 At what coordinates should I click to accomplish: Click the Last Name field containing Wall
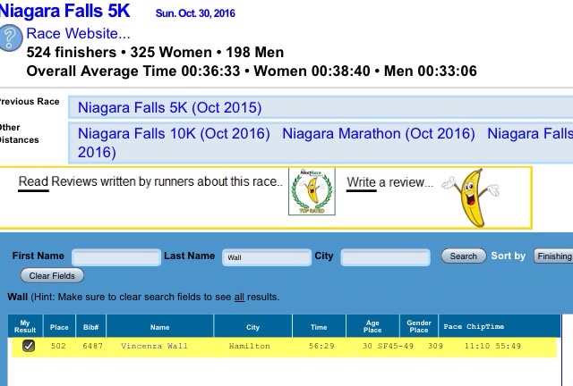coord(267,257)
